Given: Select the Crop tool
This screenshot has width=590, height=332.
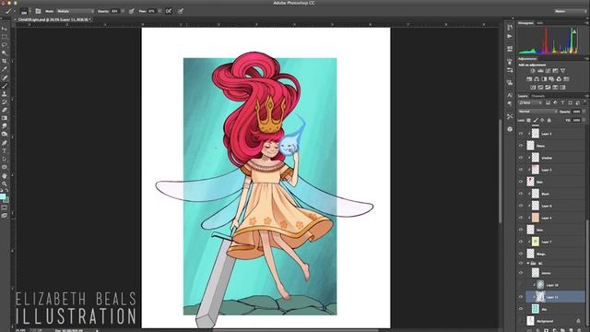Looking at the screenshot, I should (5, 61).
